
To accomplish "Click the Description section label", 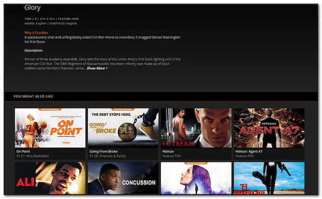I will (x=34, y=51).
